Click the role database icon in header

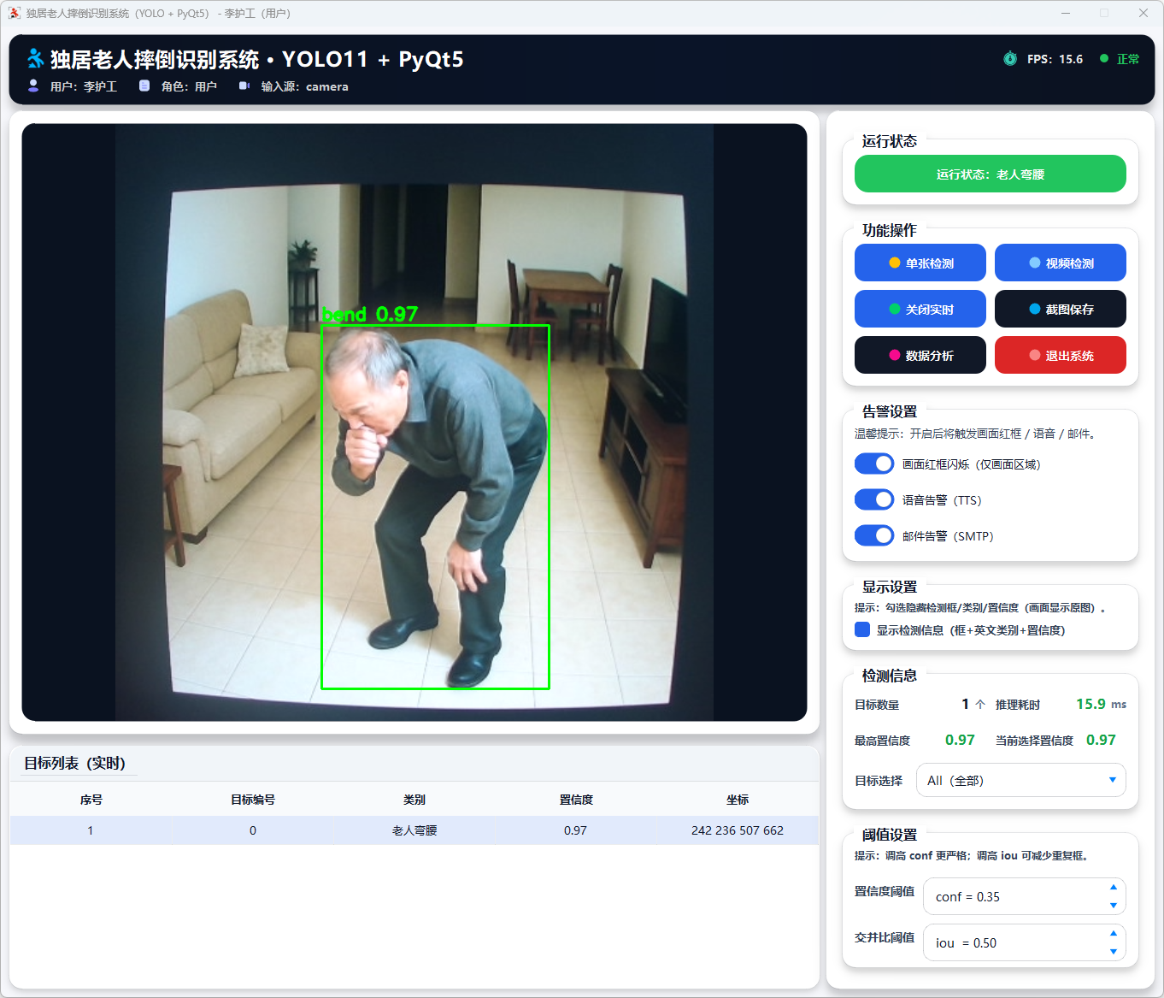(x=144, y=86)
